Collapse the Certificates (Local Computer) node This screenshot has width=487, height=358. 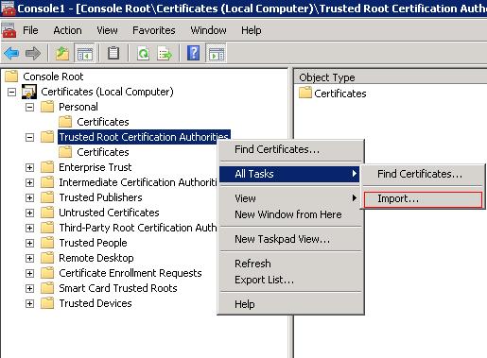(11, 92)
